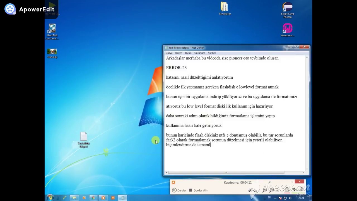
Task: Minimize the recording control bar
Action: [x=292, y=182]
